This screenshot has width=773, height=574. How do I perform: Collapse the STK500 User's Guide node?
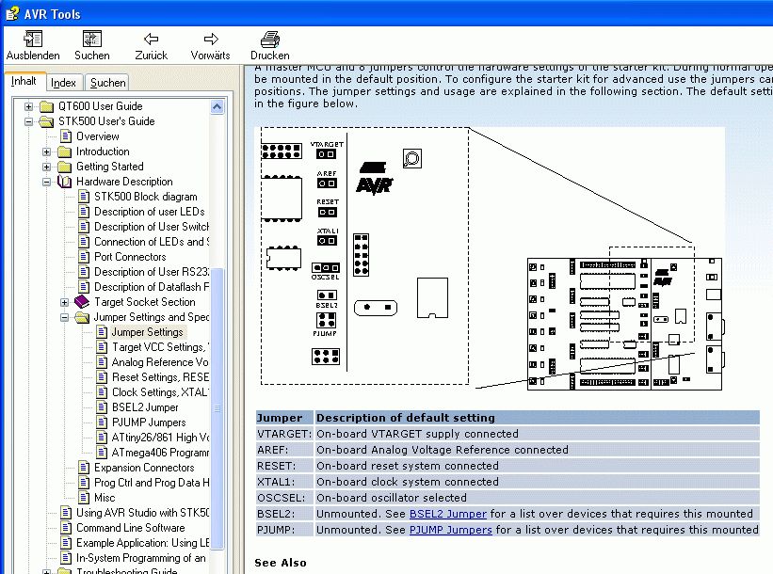pos(29,121)
